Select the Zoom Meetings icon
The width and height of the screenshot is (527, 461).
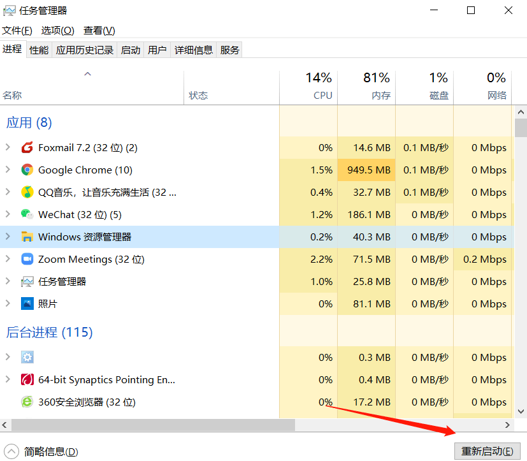pyautogui.click(x=27, y=259)
